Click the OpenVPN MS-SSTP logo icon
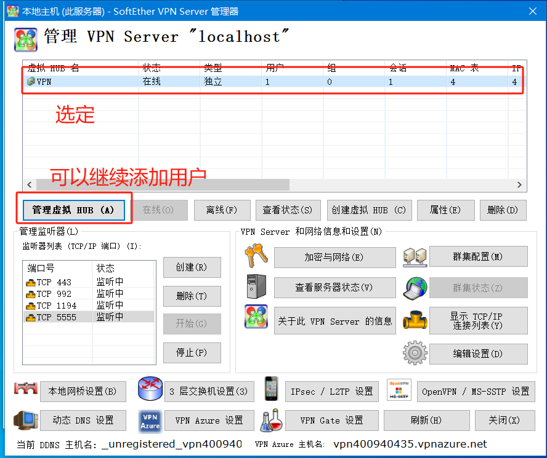 pyautogui.click(x=399, y=390)
